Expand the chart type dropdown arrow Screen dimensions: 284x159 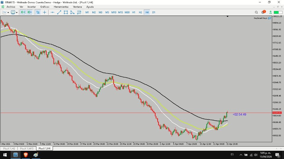click(8, 12)
